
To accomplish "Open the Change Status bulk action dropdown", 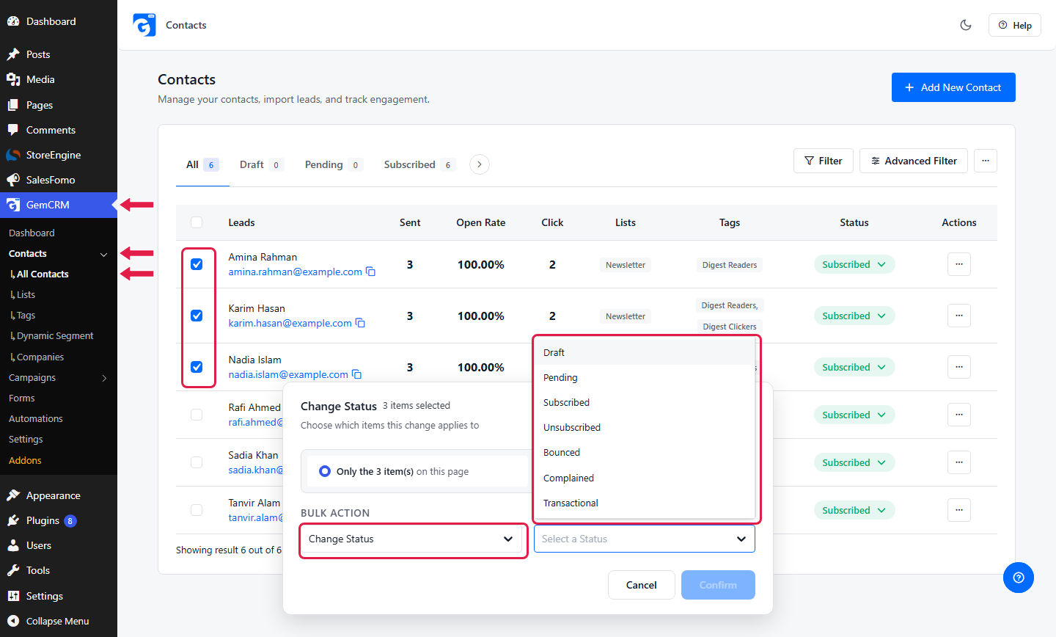I will [411, 539].
